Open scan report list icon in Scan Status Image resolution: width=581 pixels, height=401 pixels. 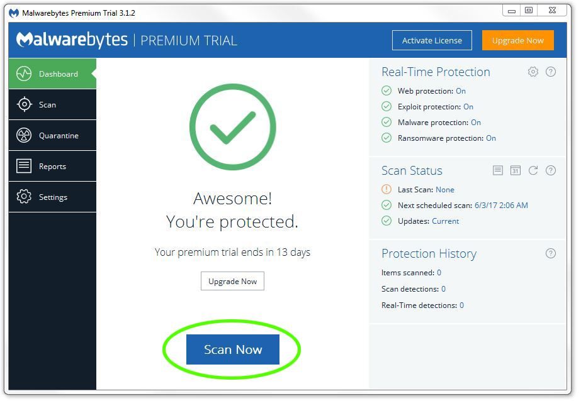tap(498, 170)
